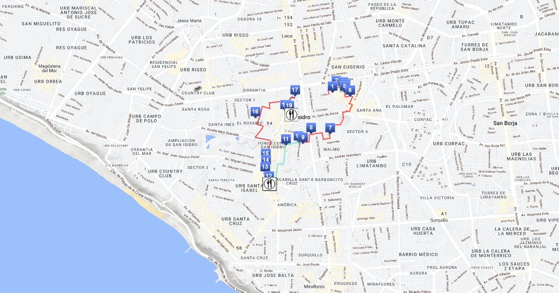559x293 pixels.
Task: Select route stop marker 1
Action: click(332, 87)
